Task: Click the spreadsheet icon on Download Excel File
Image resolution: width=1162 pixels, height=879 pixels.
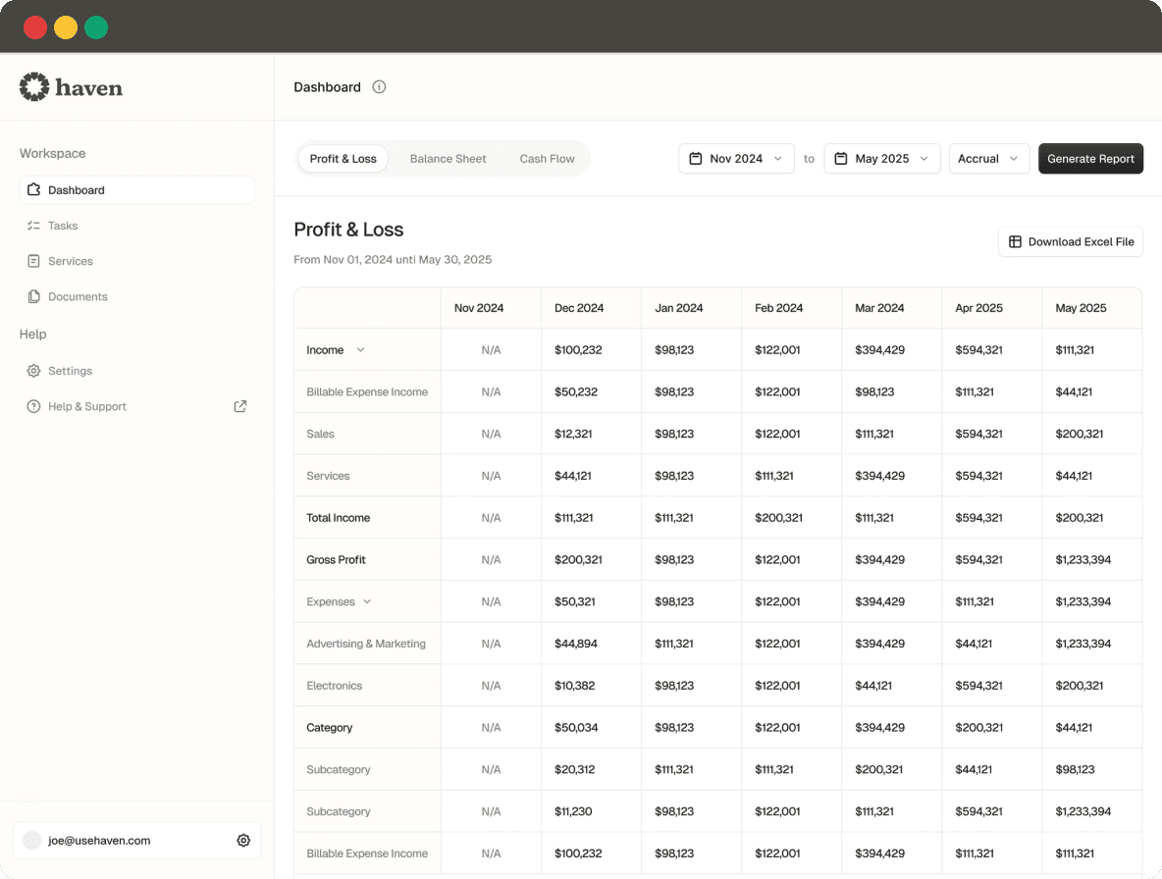Action: tap(1015, 241)
